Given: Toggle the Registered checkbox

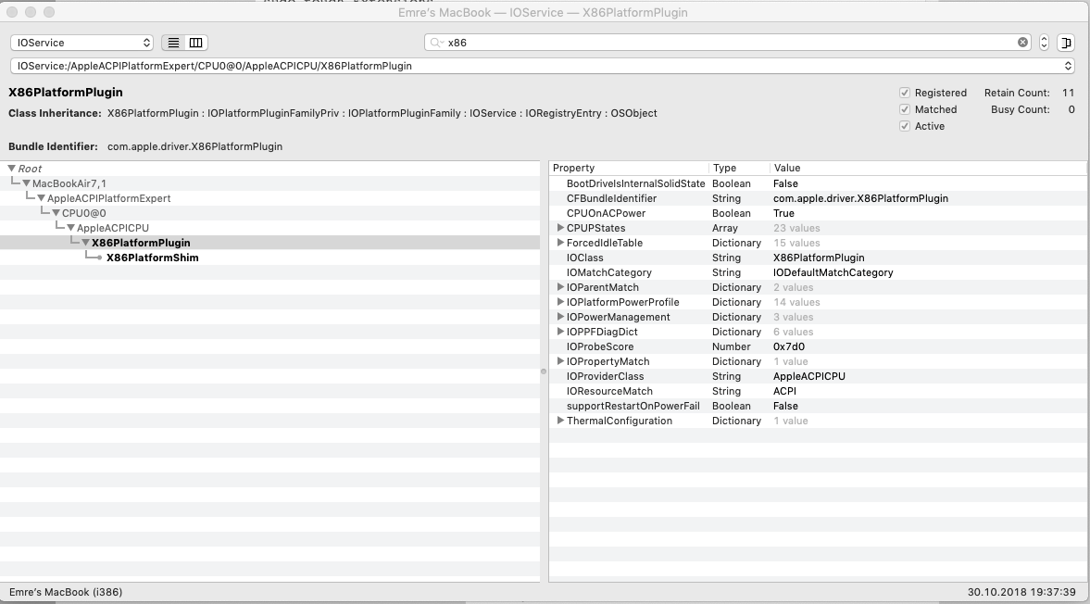Looking at the screenshot, I should (x=905, y=93).
